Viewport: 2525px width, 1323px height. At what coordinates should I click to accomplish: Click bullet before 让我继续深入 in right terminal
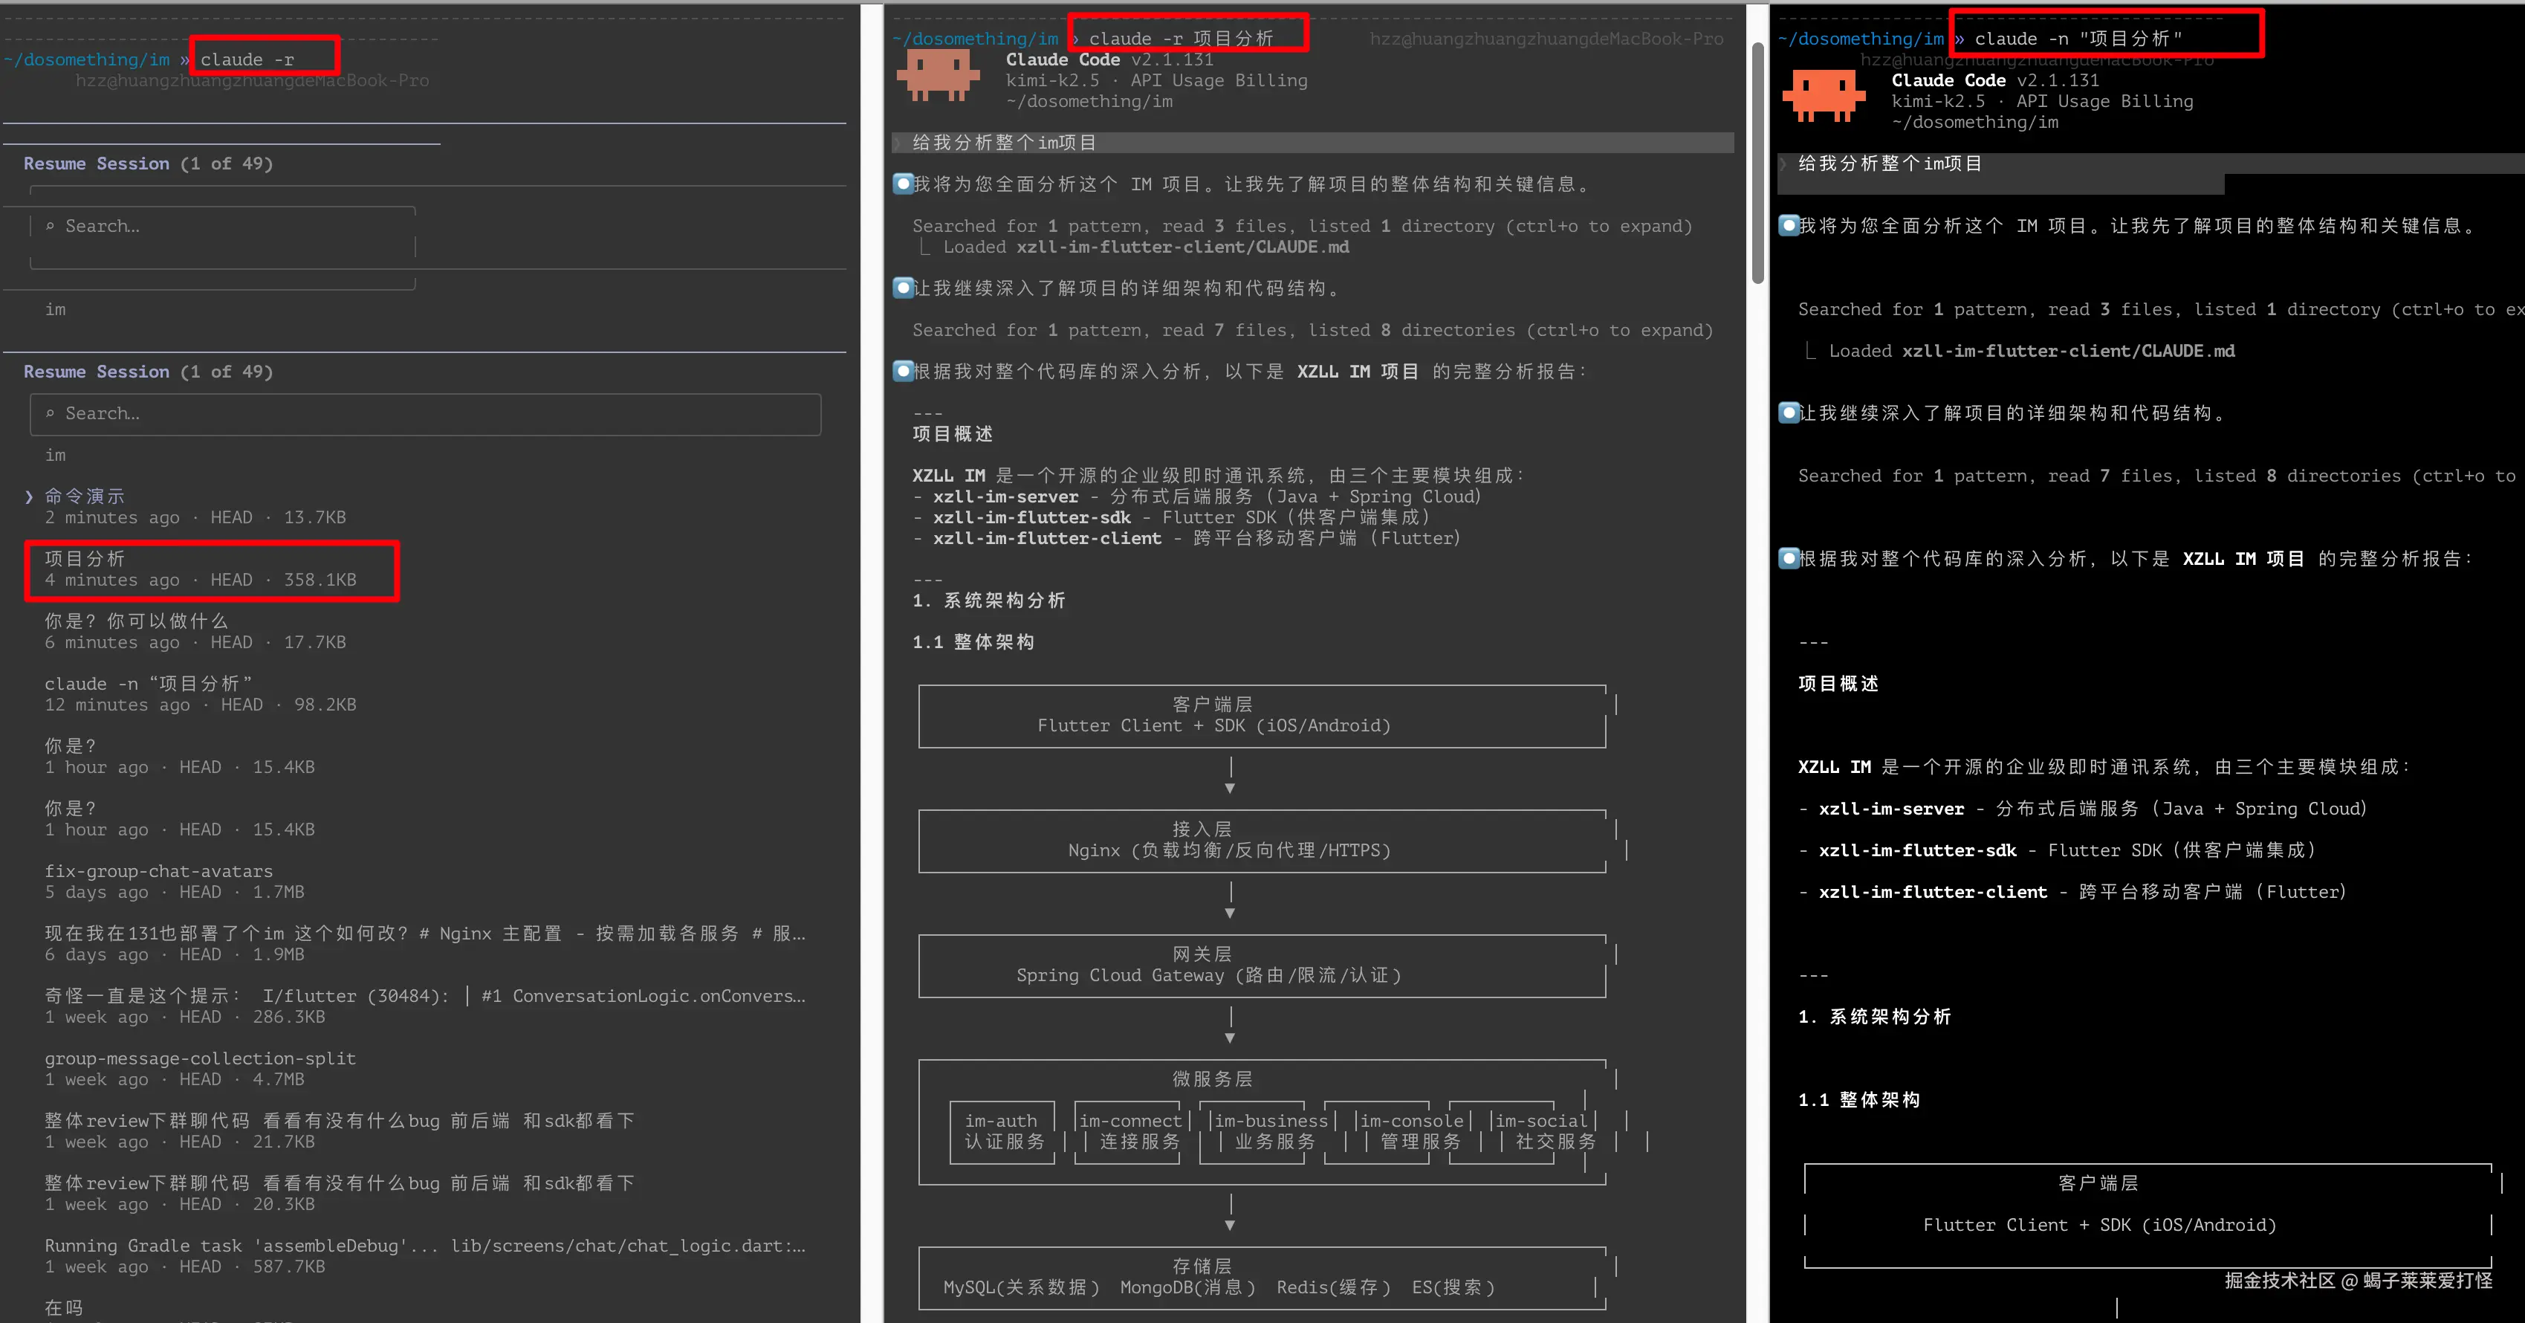pos(1789,413)
